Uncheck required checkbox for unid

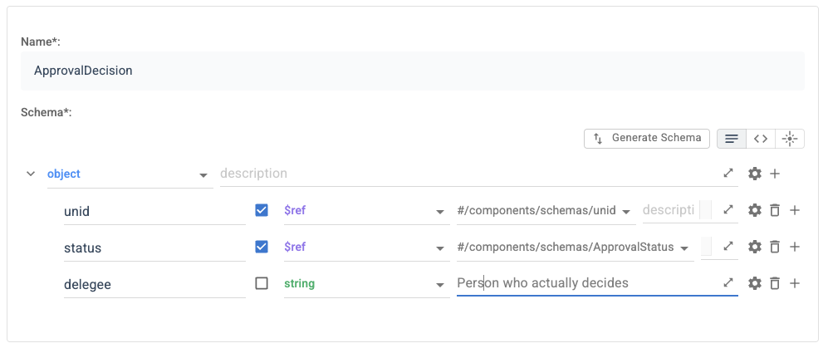(x=262, y=210)
